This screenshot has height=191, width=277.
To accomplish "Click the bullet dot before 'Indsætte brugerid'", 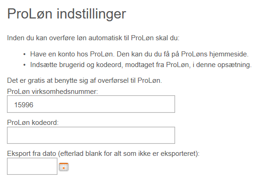I will click(x=25, y=65).
